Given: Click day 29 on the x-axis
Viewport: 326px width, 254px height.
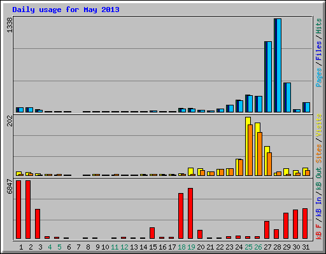Looking at the screenshot, I should click(x=287, y=247).
